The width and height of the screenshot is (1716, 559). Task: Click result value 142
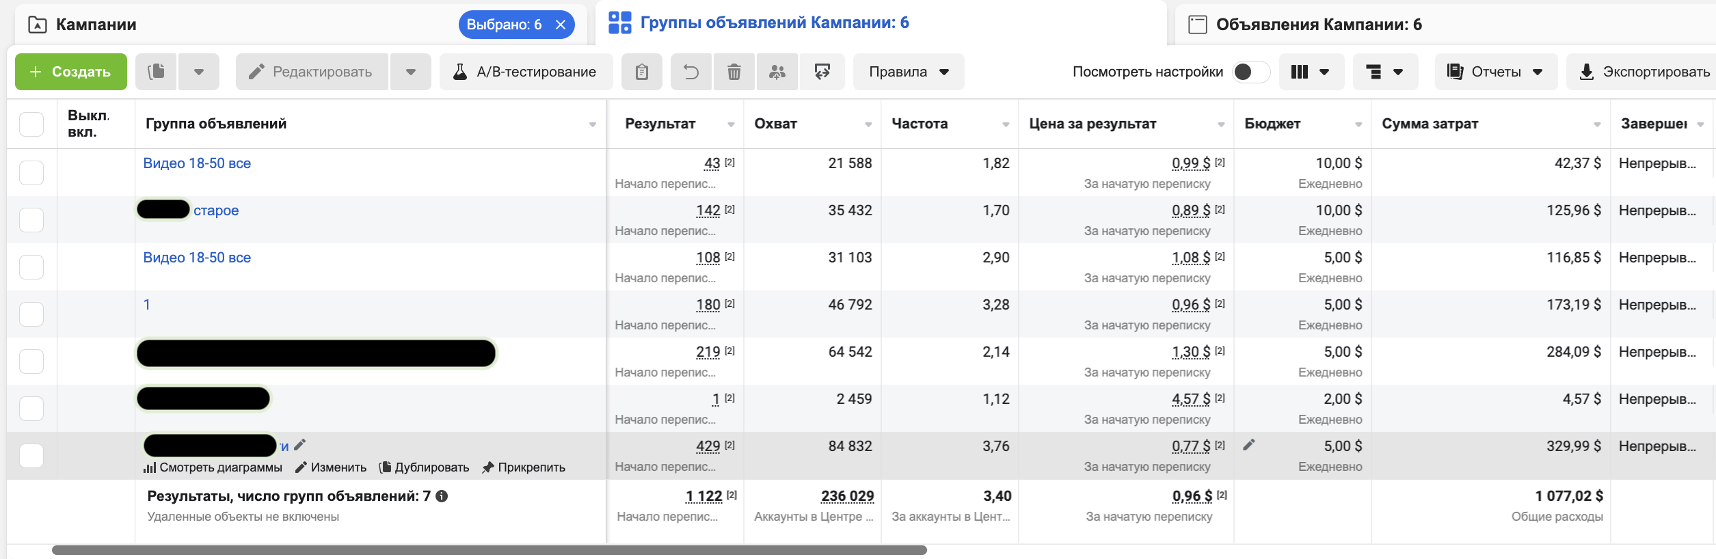click(x=708, y=210)
